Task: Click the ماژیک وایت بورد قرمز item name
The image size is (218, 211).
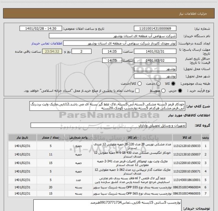Action: [x=132, y=163]
